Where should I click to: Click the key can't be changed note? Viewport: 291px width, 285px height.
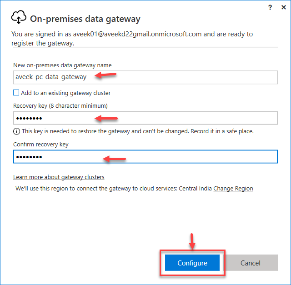pos(137,131)
